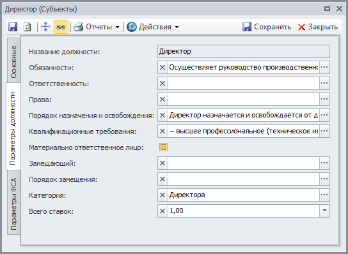Toggle the highlighted chain link icon

tap(61, 27)
